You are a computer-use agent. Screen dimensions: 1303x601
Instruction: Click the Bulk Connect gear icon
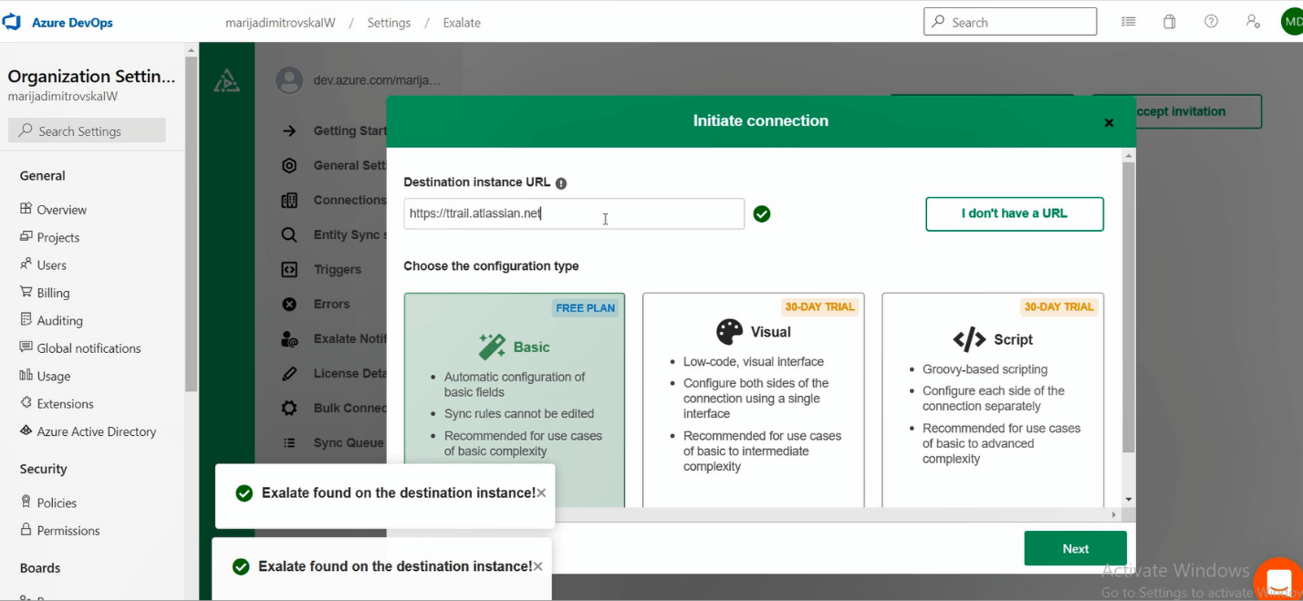pyautogui.click(x=289, y=408)
